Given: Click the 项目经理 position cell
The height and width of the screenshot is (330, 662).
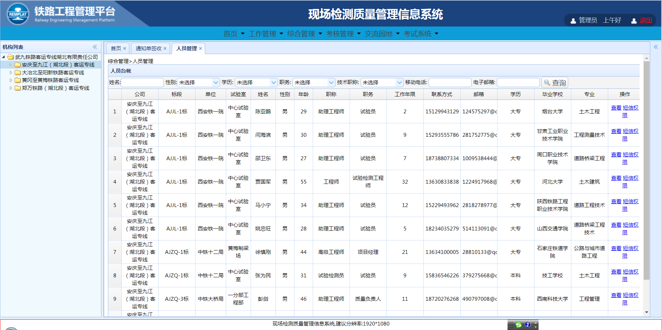Looking at the screenshot, I should coord(368,252).
